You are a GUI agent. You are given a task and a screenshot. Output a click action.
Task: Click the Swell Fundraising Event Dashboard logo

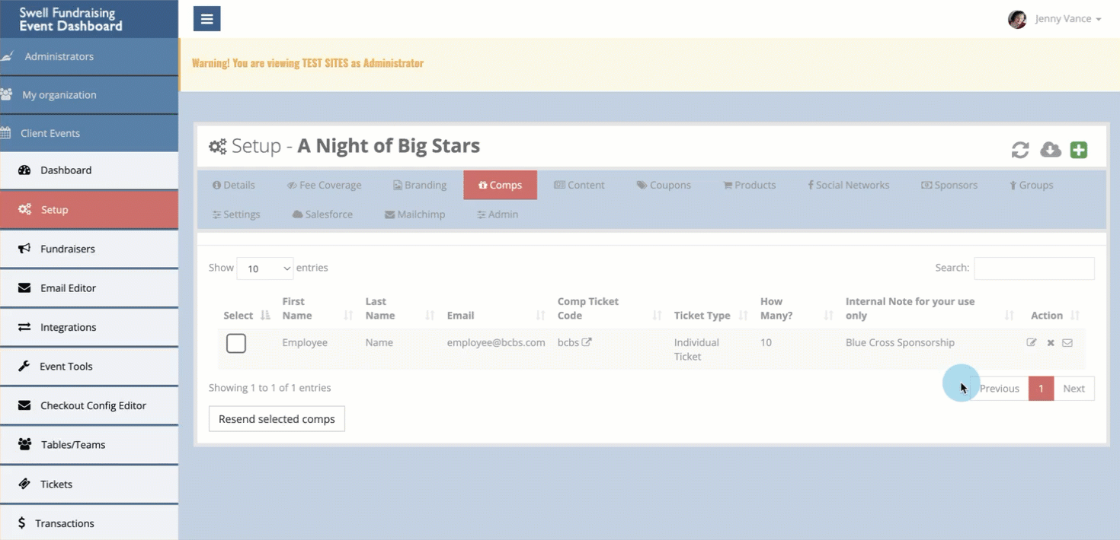pos(71,19)
